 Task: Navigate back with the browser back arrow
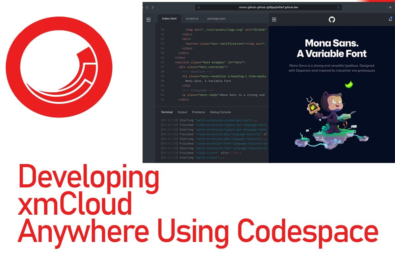point(147,7)
